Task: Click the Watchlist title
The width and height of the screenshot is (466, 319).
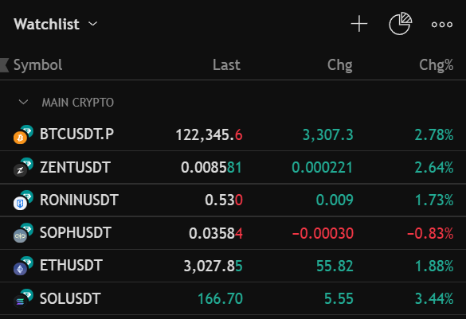Action: point(47,24)
